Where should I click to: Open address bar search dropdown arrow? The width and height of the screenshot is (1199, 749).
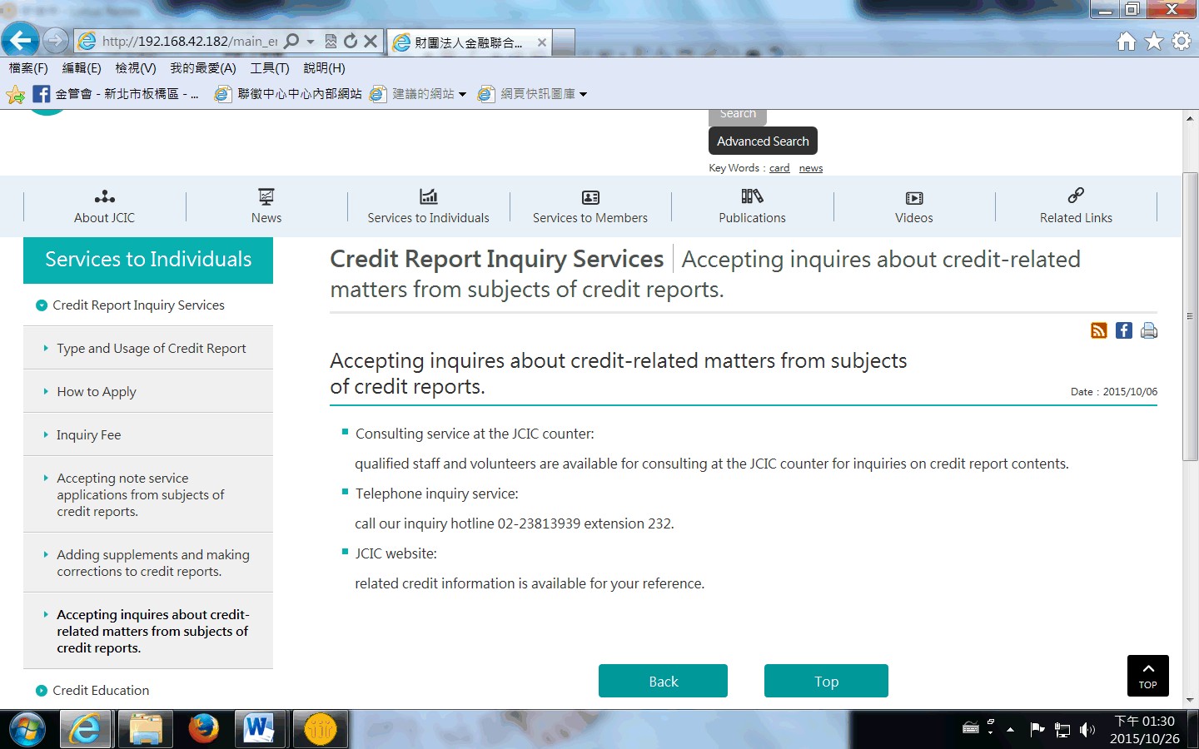tap(311, 41)
